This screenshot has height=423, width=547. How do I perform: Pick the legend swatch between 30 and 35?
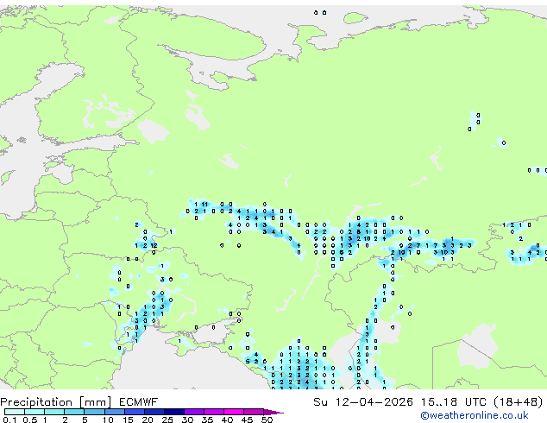pyautogui.click(x=194, y=412)
